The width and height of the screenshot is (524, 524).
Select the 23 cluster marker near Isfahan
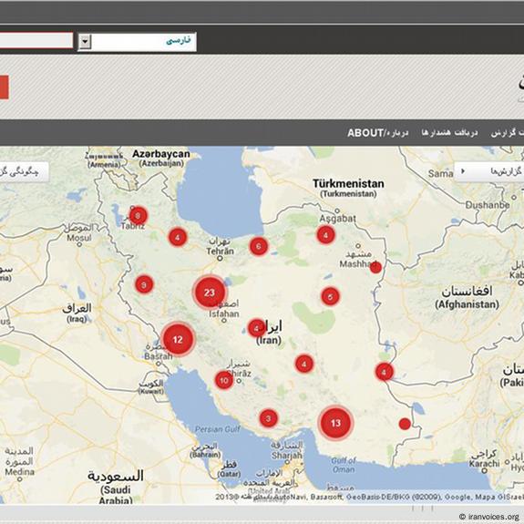(210, 293)
